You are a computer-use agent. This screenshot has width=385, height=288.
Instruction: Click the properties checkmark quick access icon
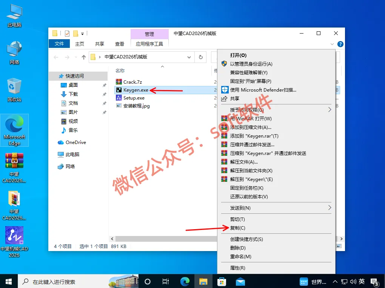[x=67, y=34]
